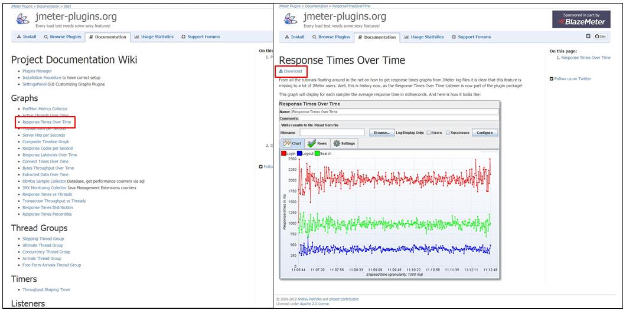Screen dimensions: 626x310
Task: Open Response Times vs Threads link
Action: (47, 194)
